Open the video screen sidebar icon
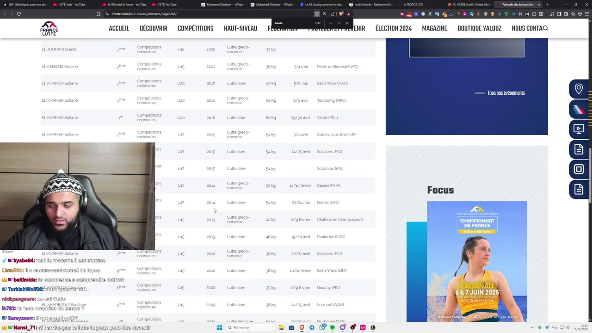 click(579, 129)
